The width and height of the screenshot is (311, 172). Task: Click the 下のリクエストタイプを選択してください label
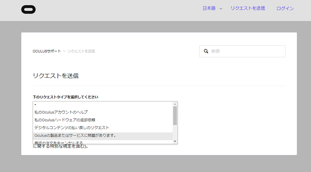click(x=65, y=97)
